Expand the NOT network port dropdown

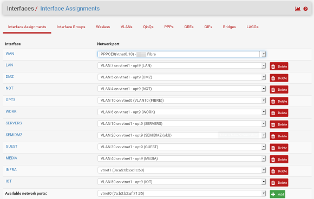pos(181,89)
